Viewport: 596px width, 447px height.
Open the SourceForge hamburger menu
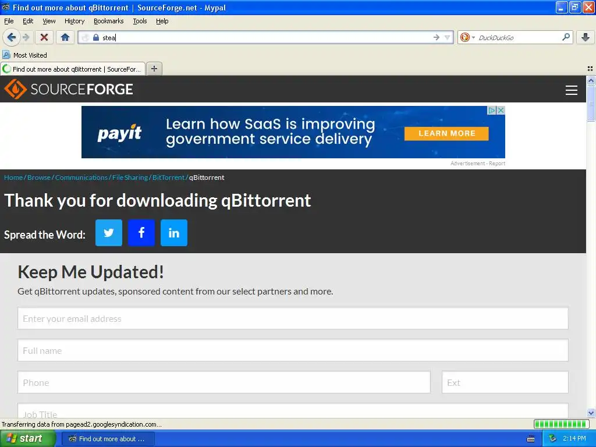click(x=572, y=90)
